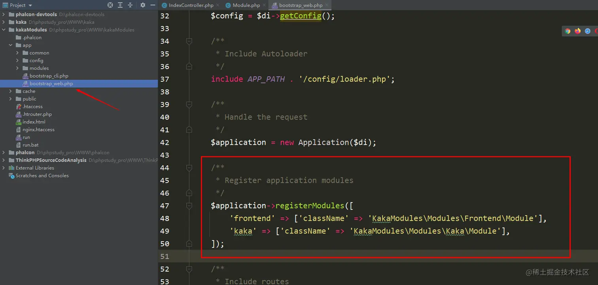Click the modules folder label
The image size is (598, 285).
[39, 68]
